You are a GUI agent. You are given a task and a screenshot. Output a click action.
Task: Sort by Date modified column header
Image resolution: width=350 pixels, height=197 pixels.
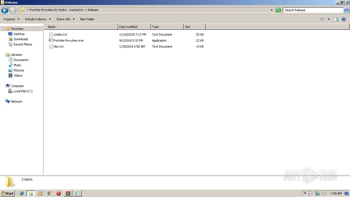[x=134, y=27]
